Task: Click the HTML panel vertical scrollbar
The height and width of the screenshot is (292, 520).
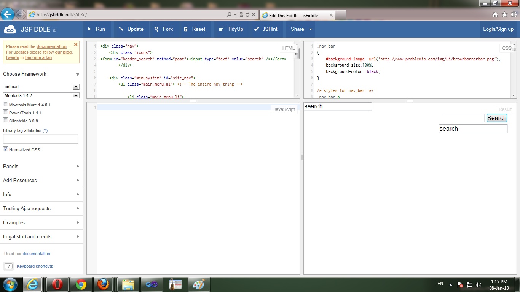Action: [297, 53]
